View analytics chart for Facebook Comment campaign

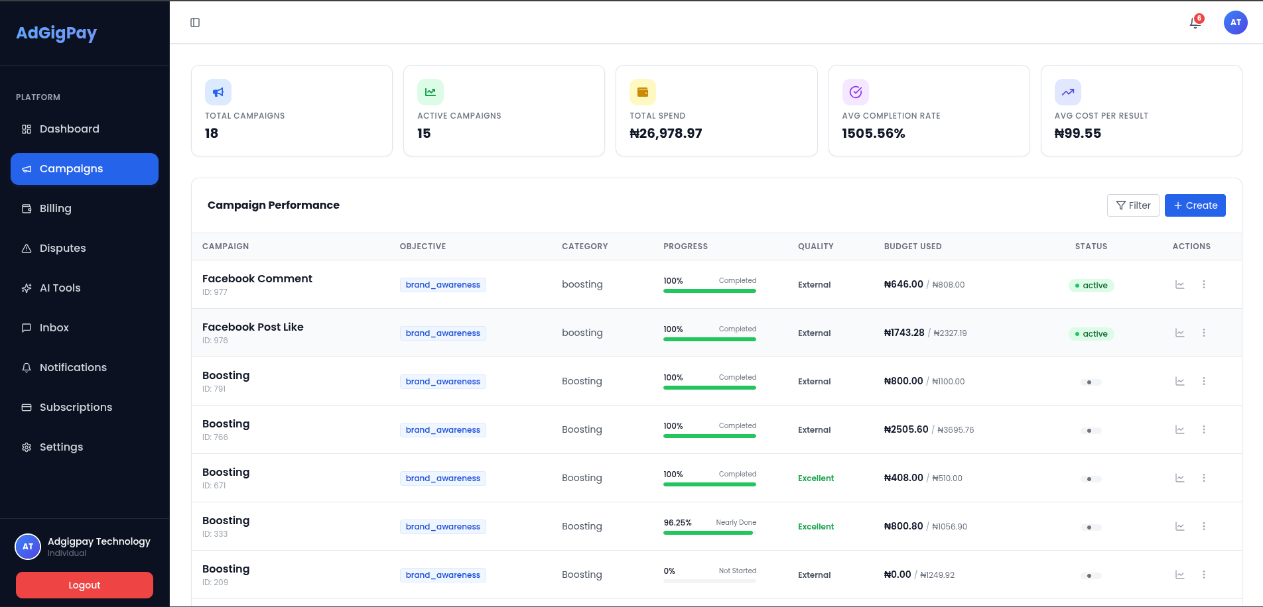tap(1180, 284)
